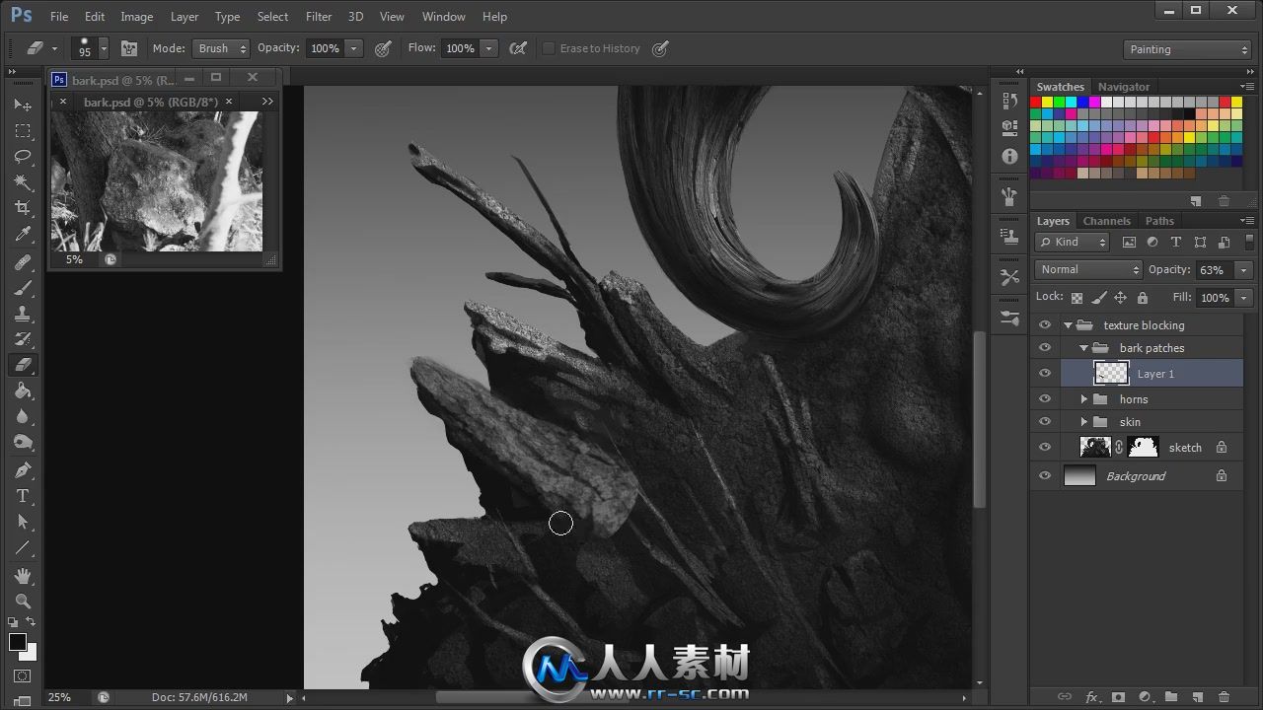The height and width of the screenshot is (710, 1263).
Task: Hide the bark patches group
Action: 1045,348
